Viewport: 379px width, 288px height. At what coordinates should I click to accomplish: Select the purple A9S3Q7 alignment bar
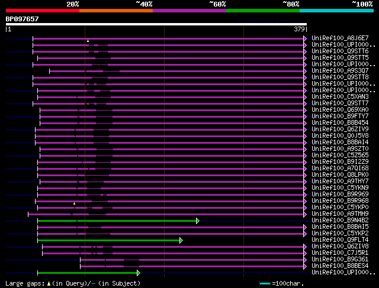point(176,71)
